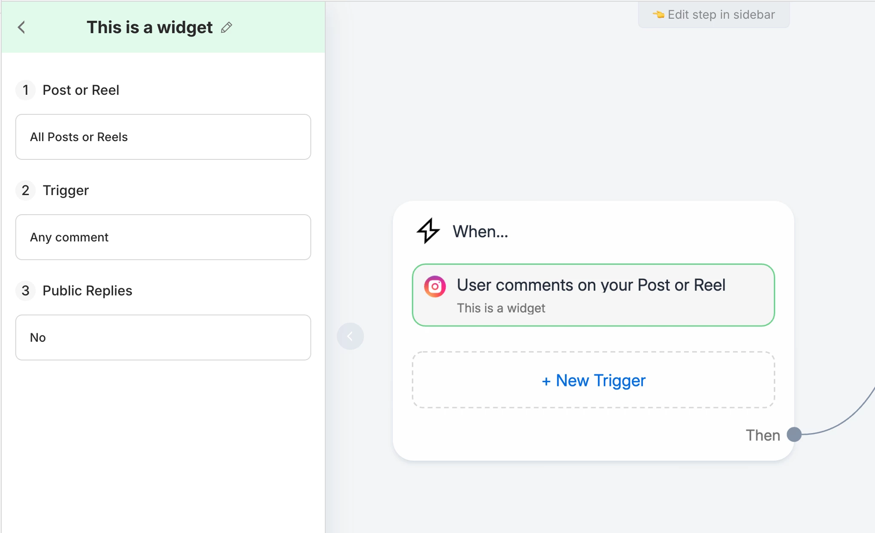Click the Public Replies section heading
Image resolution: width=875 pixels, height=533 pixels.
pos(88,291)
